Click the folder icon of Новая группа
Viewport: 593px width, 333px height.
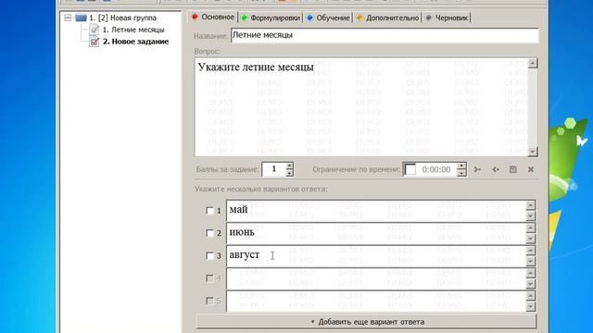81,18
